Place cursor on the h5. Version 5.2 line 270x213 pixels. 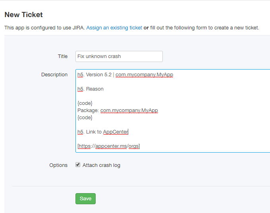[x=125, y=75]
